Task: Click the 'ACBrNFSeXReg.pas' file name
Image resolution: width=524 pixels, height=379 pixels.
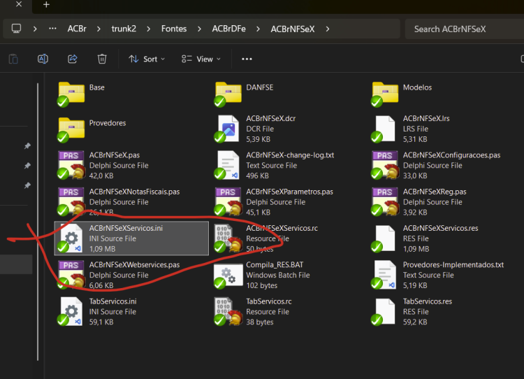Action: coord(435,192)
